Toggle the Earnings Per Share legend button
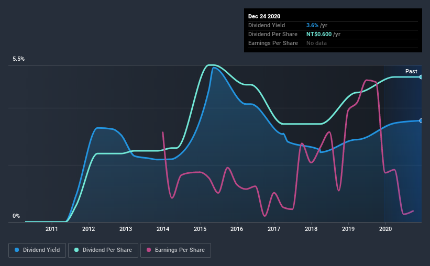 point(176,250)
